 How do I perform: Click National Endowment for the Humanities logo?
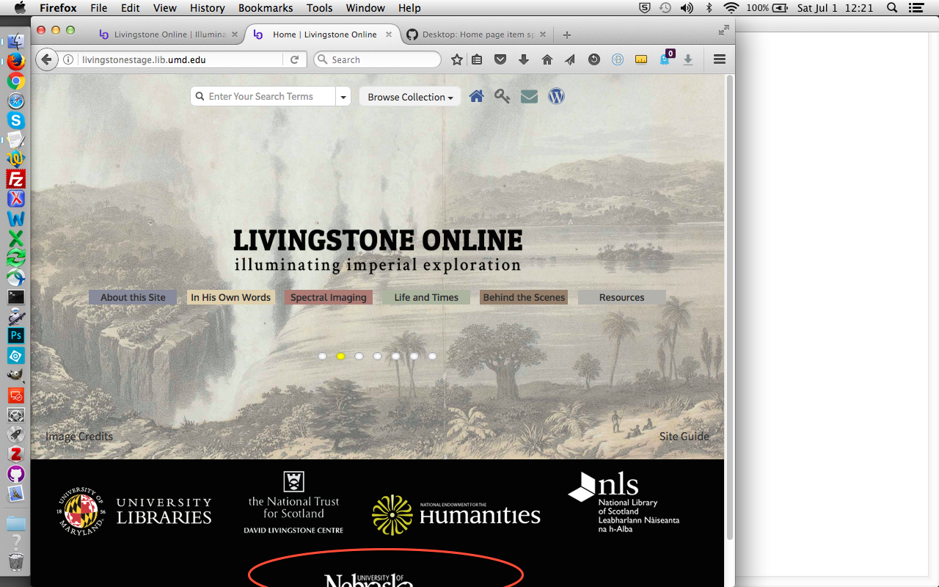click(456, 514)
